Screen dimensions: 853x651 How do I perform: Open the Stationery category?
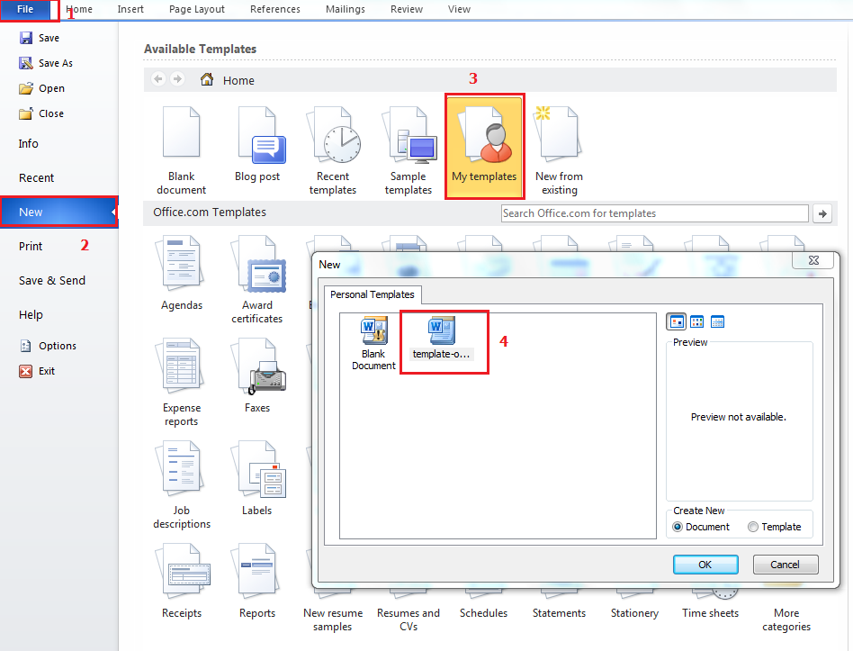click(634, 613)
